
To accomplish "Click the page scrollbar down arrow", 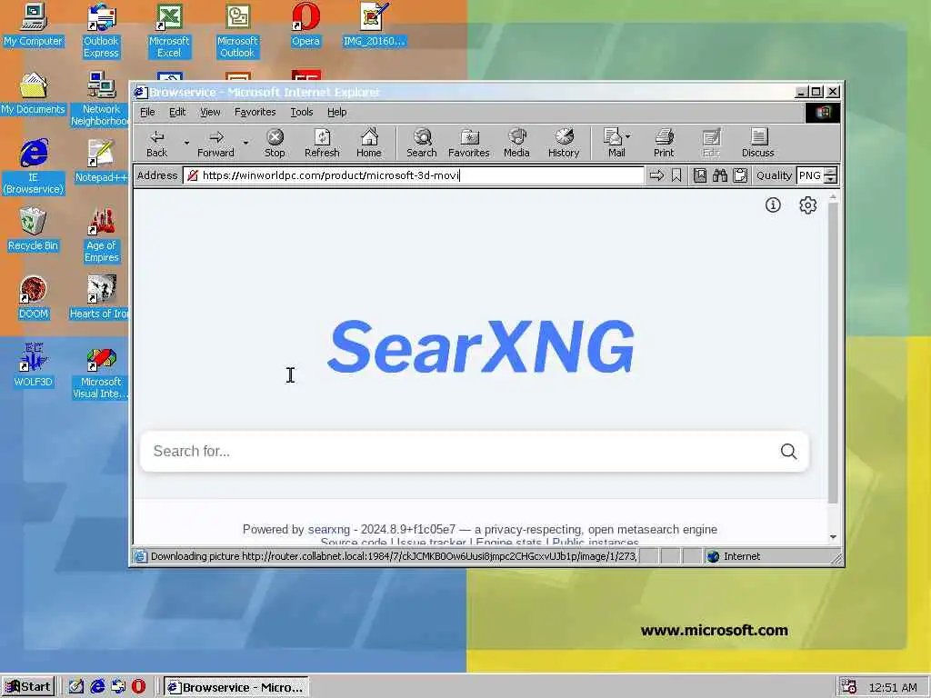I will (833, 536).
